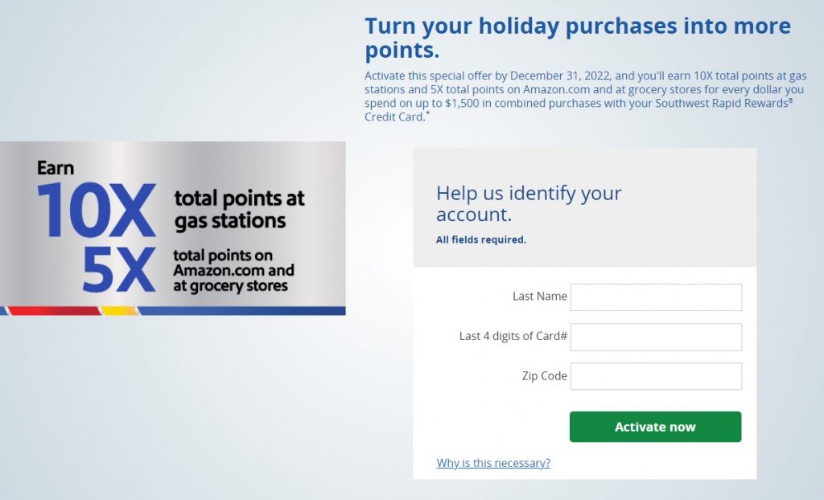
Task: Click the 'All fields required.' note
Action: pos(481,240)
